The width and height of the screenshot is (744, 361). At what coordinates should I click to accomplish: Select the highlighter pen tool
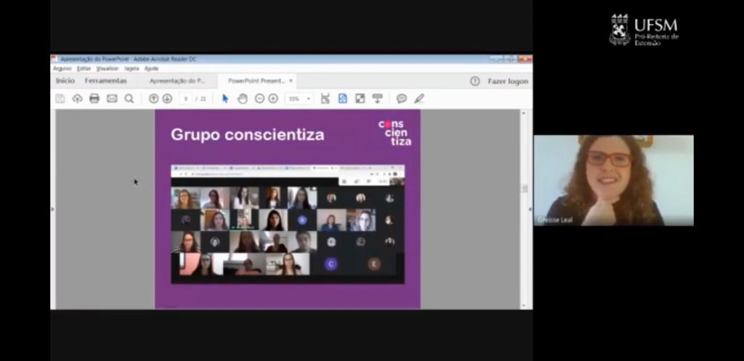coord(419,99)
